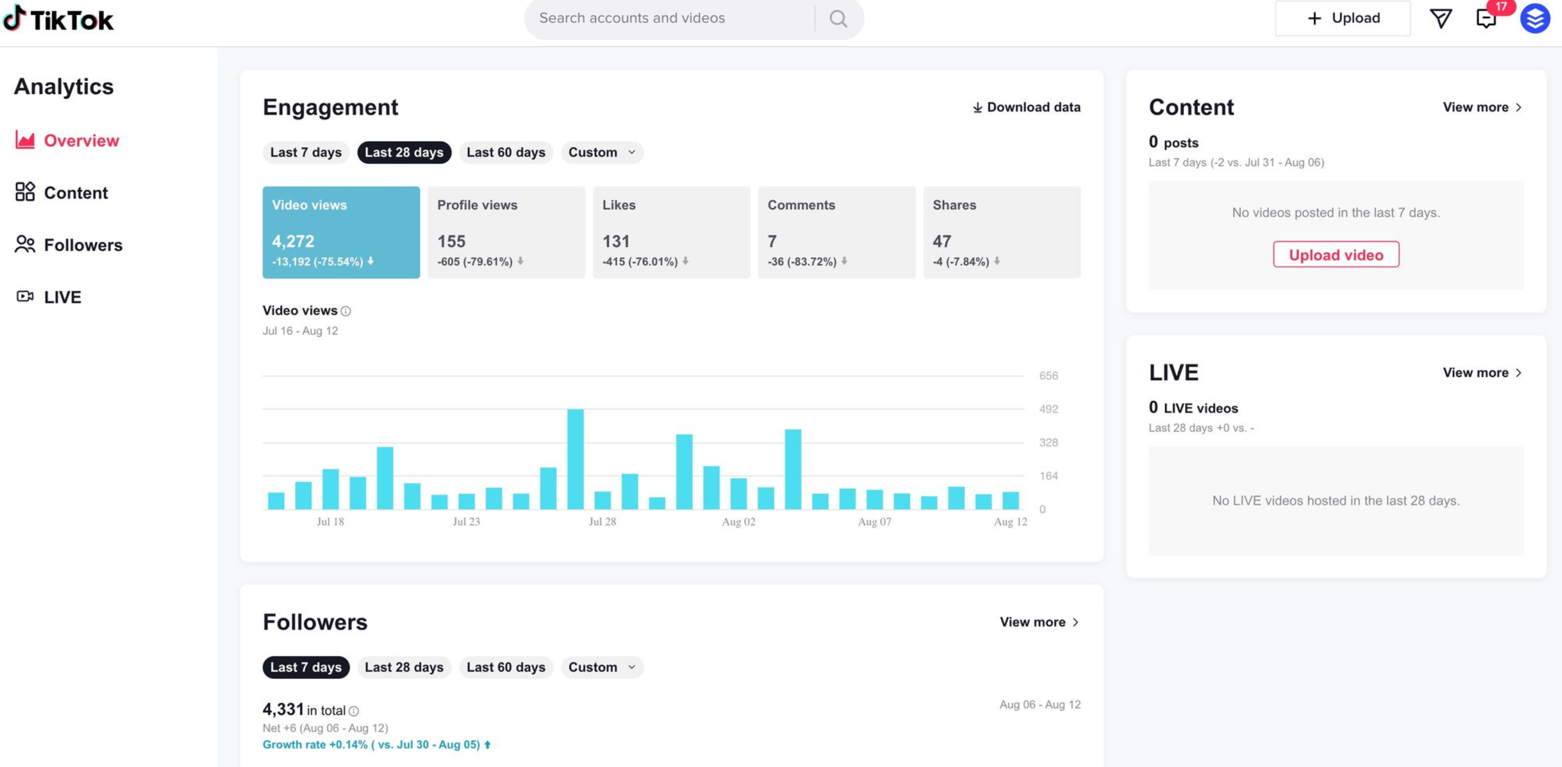1562x767 pixels.
Task: Open the Followers section in sidebar
Action: tap(83, 245)
